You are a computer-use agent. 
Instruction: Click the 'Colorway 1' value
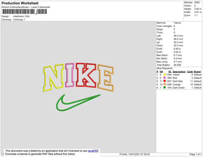point(19,20)
